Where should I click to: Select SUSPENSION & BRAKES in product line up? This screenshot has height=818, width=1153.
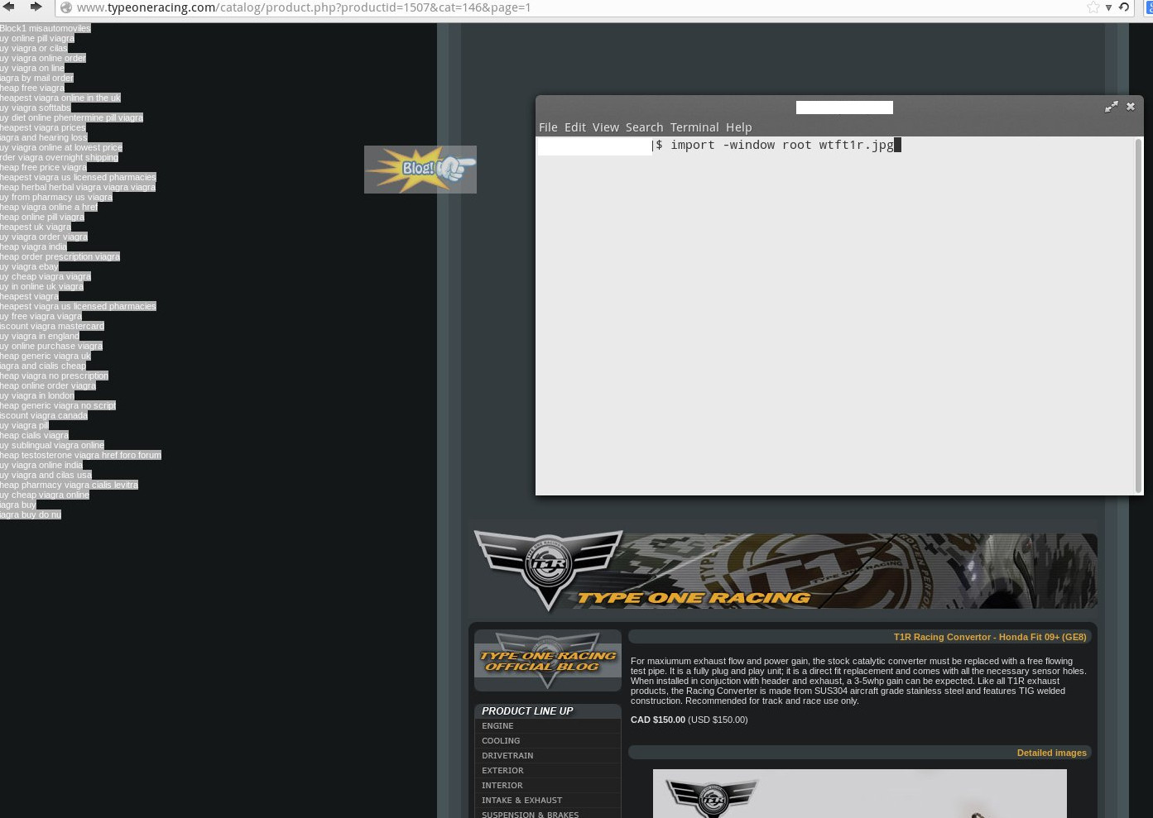point(530,814)
